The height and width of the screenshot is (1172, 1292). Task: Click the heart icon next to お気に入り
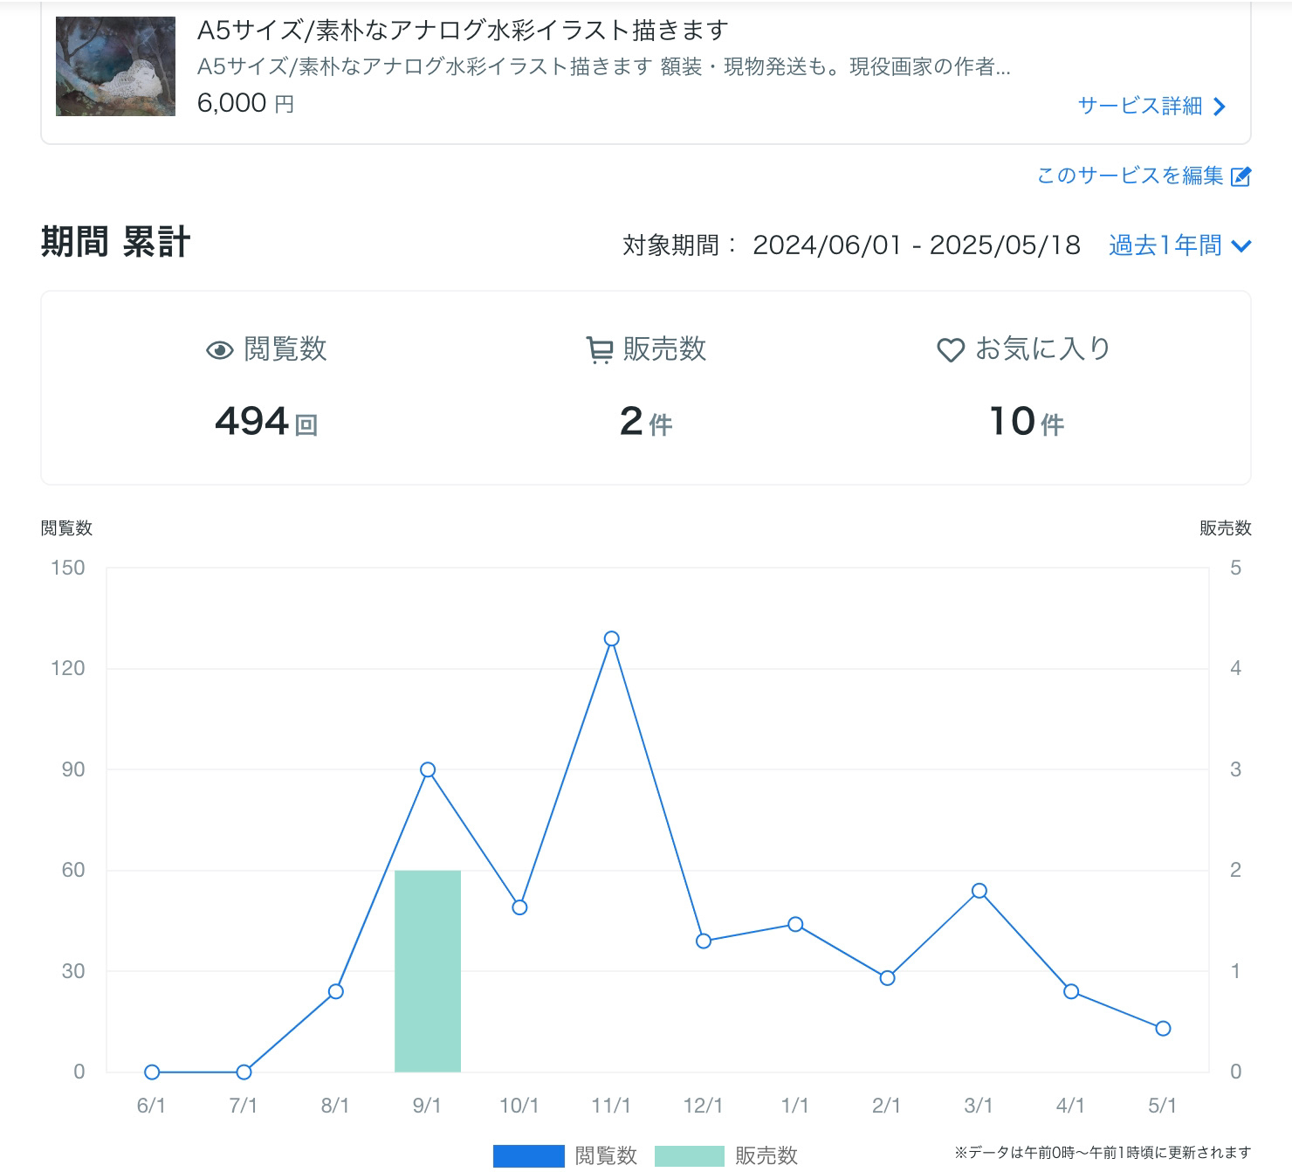point(951,349)
